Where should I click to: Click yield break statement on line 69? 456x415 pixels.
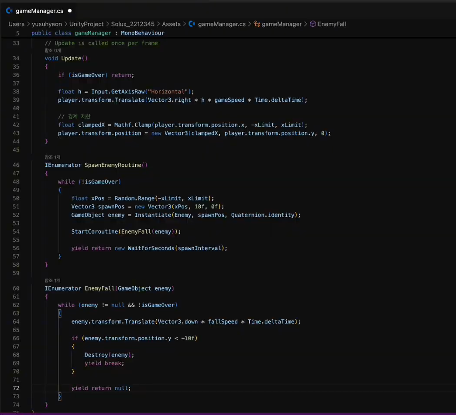(104, 363)
